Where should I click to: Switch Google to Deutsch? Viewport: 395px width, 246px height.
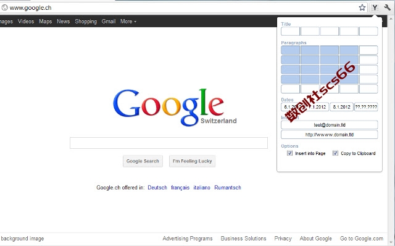pyautogui.click(x=157, y=188)
